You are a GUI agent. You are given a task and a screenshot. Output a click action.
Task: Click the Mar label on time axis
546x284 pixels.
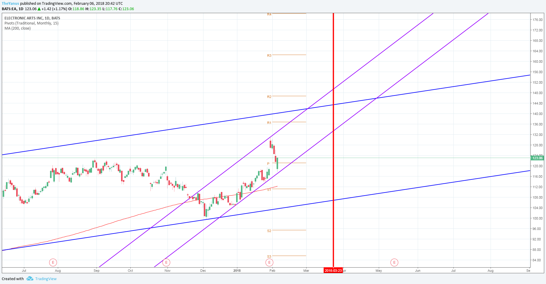pyautogui.click(x=306, y=271)
